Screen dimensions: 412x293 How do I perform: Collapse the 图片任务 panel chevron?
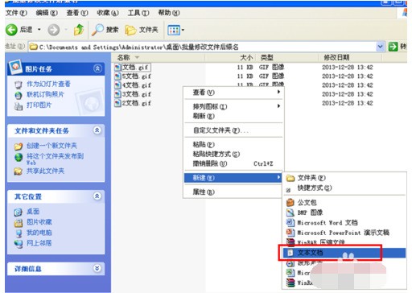97,68
